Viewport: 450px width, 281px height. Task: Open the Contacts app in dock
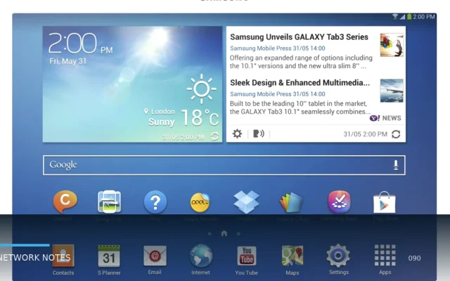click(63, 256)
